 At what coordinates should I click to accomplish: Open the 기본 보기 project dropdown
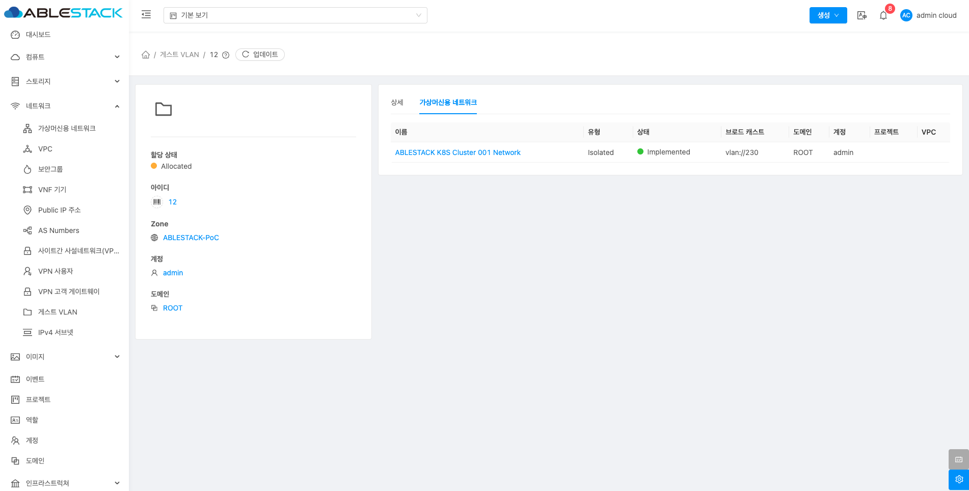295,15
